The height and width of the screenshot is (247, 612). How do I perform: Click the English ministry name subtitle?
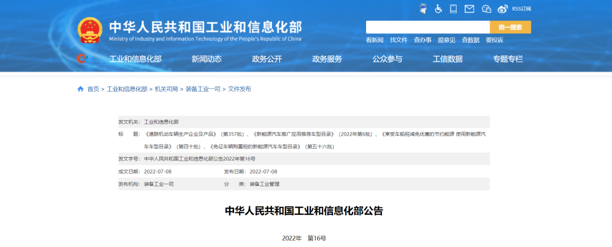[205, 39]
